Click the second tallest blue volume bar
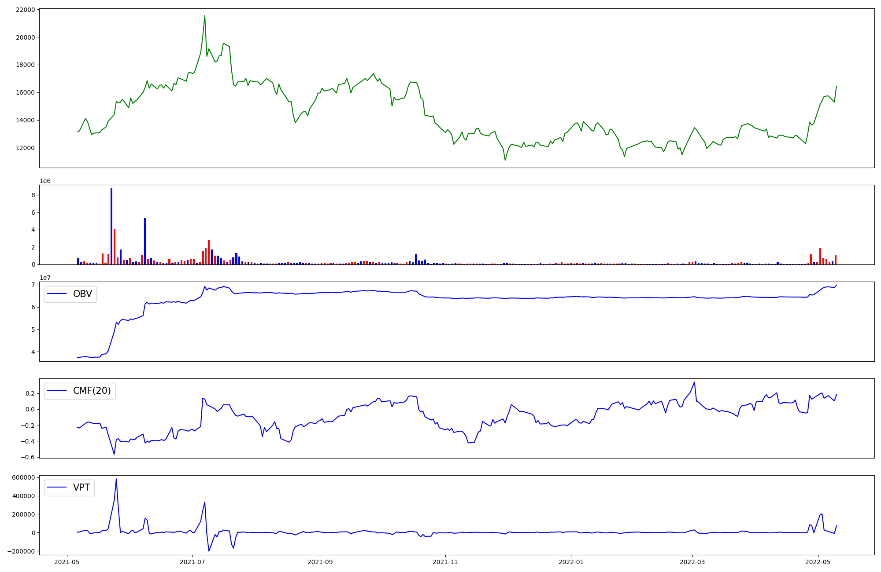This screenshot has height=572, width=881. tap(145, 241)
